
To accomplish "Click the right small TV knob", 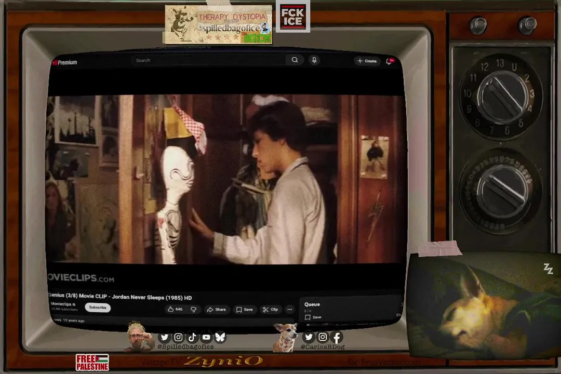I will (527, 24).
